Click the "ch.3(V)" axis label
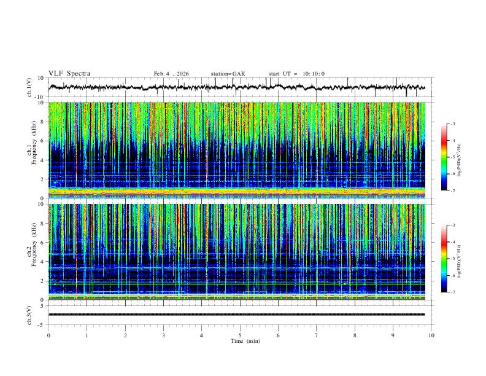 click(x=29, y=315)
